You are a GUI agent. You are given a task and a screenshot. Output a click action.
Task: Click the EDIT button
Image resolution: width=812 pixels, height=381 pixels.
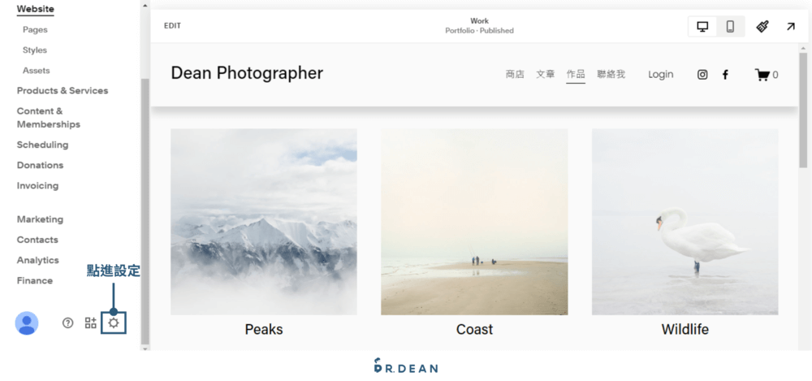pos(172,26)
